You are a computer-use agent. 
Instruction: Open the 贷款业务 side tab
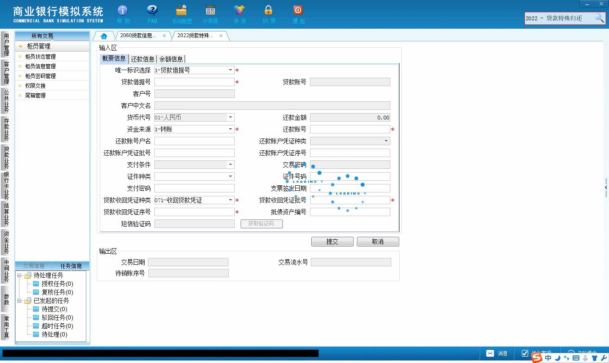coord(6,157)
